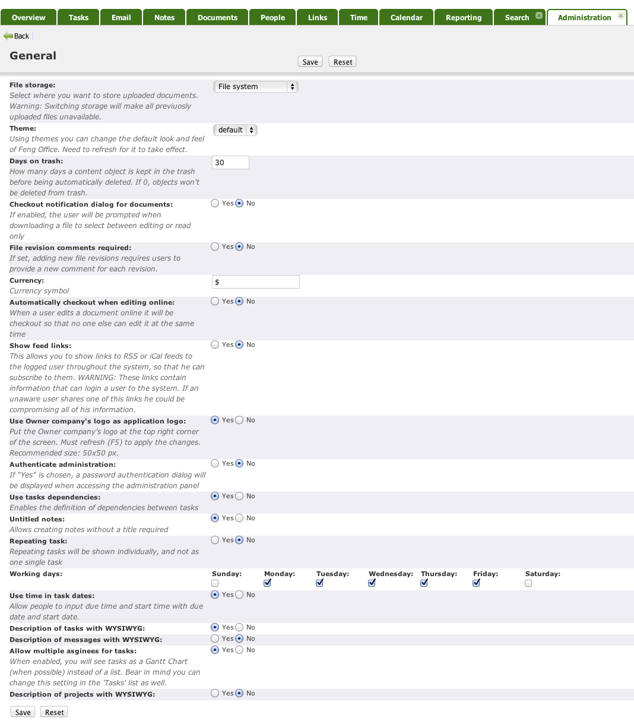
Task: Select Yes for Repeating task
Action: click(x=215, y=540)
